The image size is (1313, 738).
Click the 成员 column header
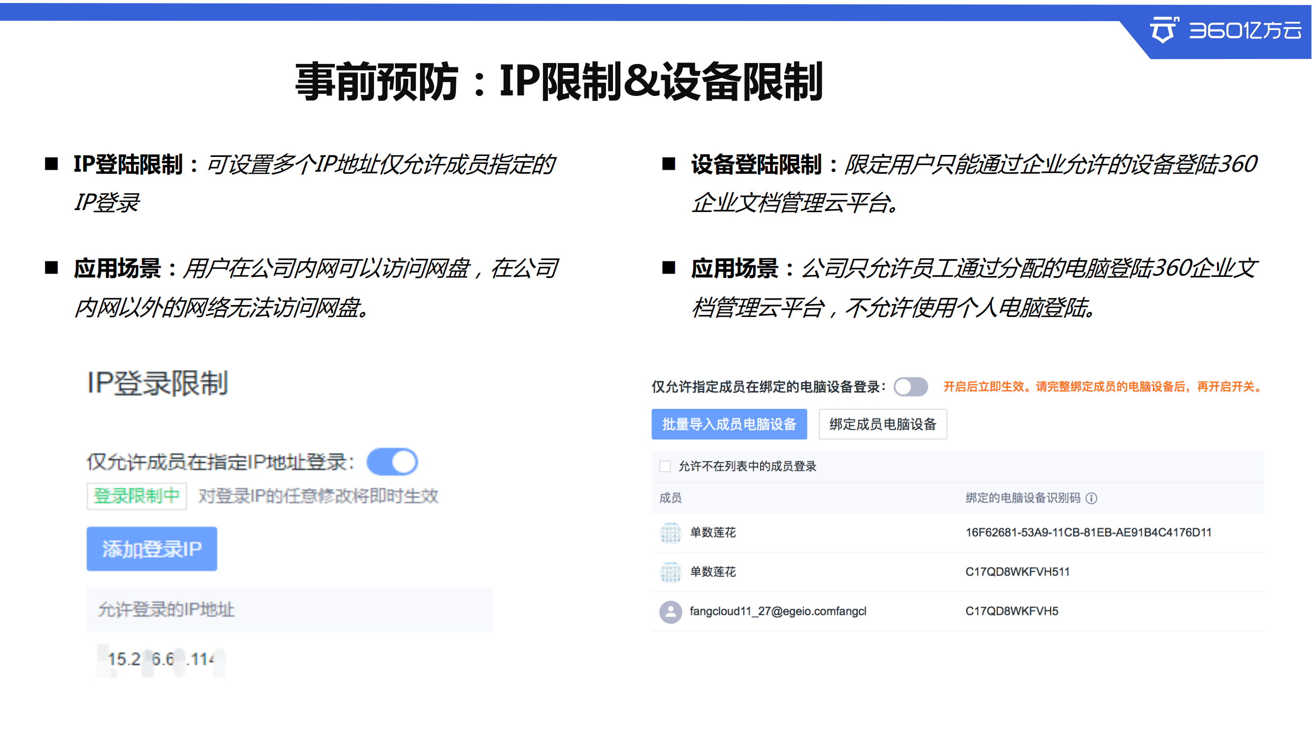click(x=670, y=497)
